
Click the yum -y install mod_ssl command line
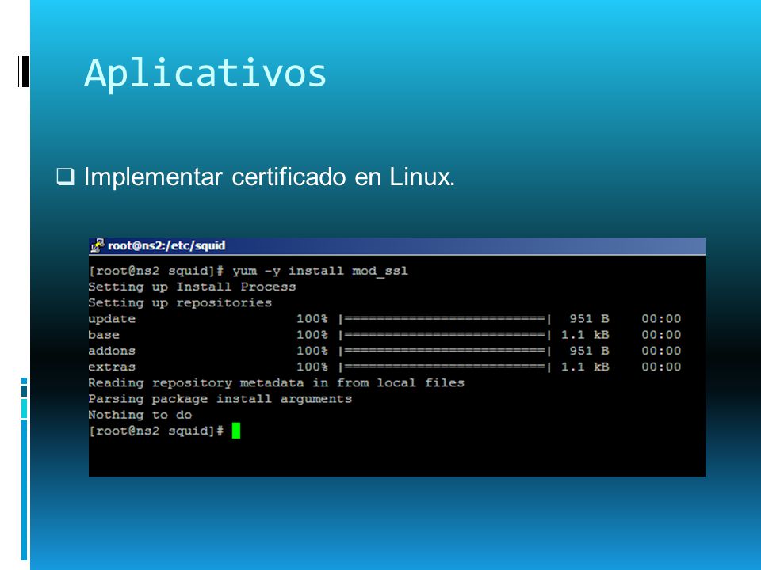coord(248,271)
